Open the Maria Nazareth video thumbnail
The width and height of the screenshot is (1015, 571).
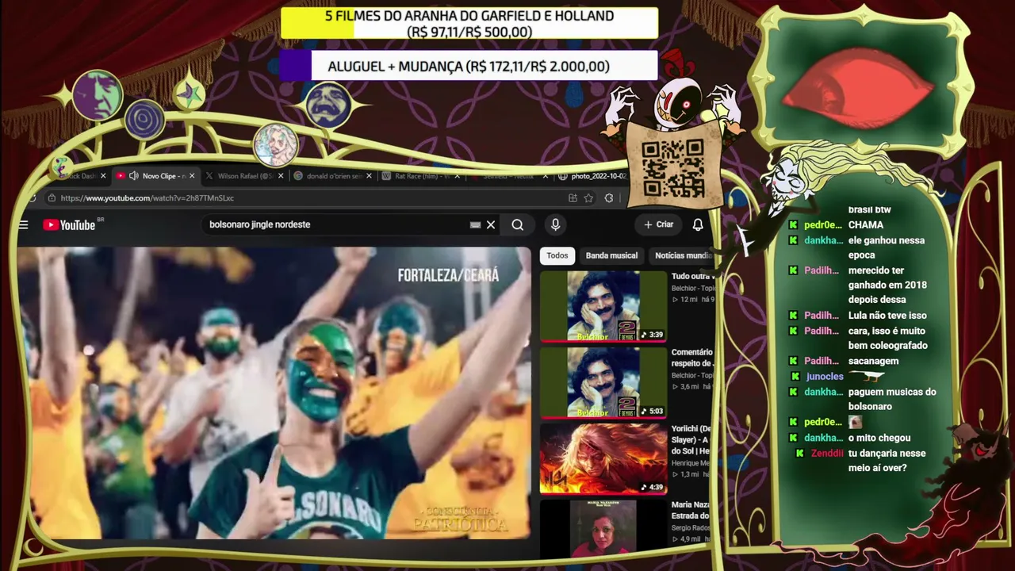click(x=603, y=528)
